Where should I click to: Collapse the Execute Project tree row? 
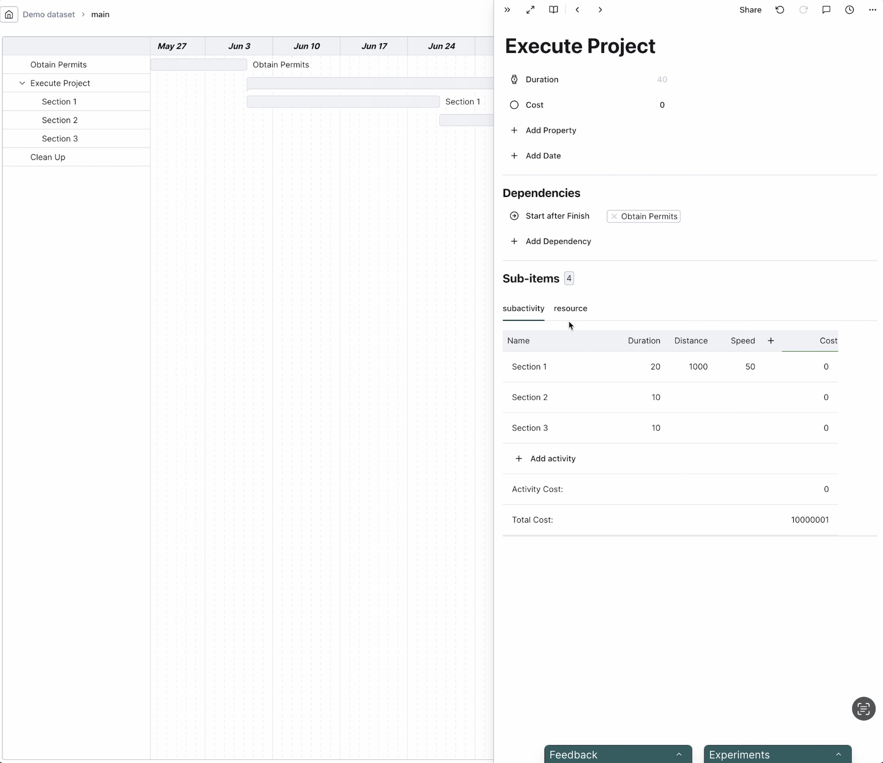click(22, 83)
